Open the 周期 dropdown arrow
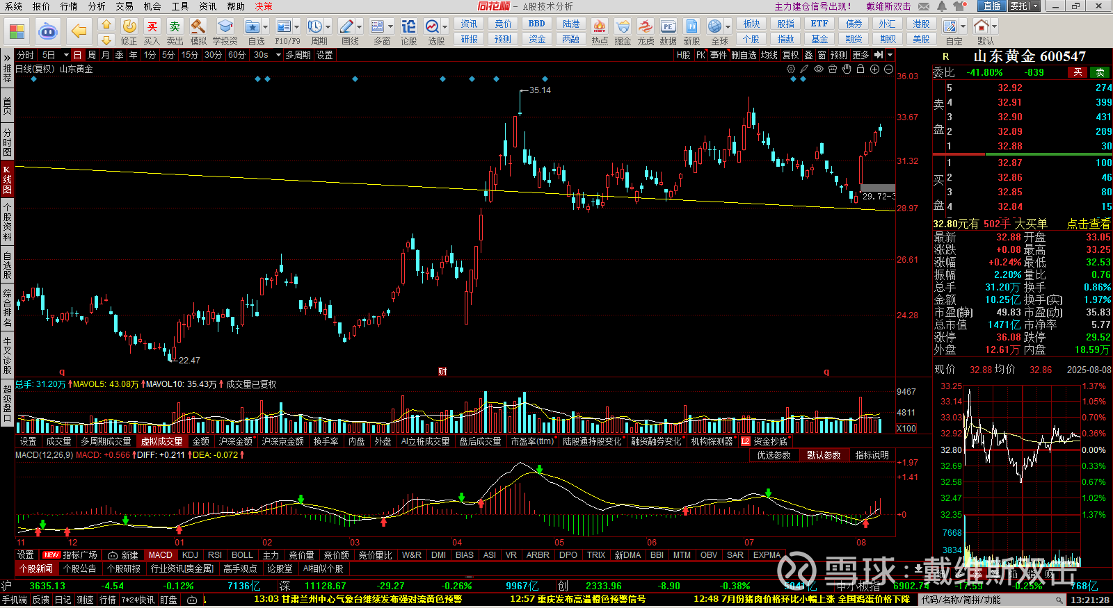Image resolution: width=1113 pixels, height=608 pixels. click(328, 26)
